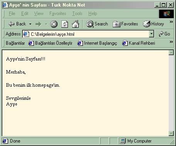The height and width of the screenshot is (146, 176).
Task: Click the 'Ayşe' signature line on the page
Action: [x=12, y=104]
